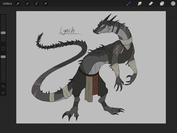177x133 pixels.
Task: Activate the Selection tool
Action: click(36, 4)
